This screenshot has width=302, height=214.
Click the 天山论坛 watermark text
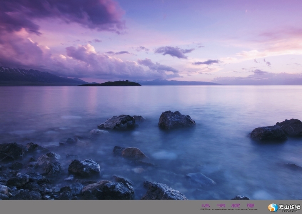[x=289, y=206]
